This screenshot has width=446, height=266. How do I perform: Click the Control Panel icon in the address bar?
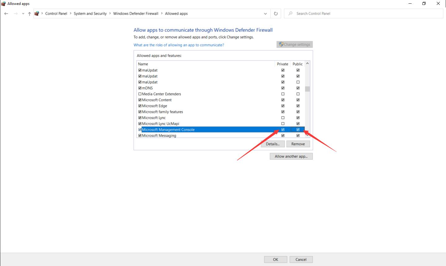pos(37,14)
